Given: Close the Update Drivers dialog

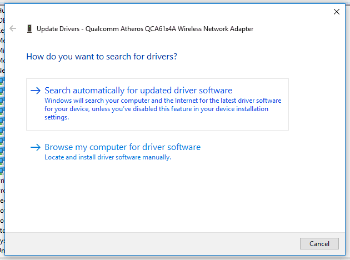Looking at the screenshot, I should click(x=336, y=12).
